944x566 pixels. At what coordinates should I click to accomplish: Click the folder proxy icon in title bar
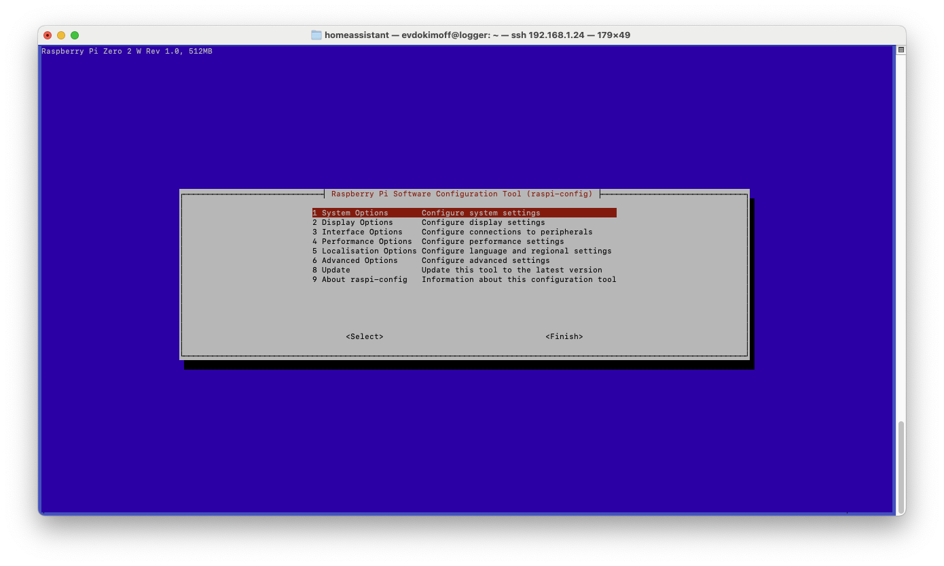coord(316,35)
